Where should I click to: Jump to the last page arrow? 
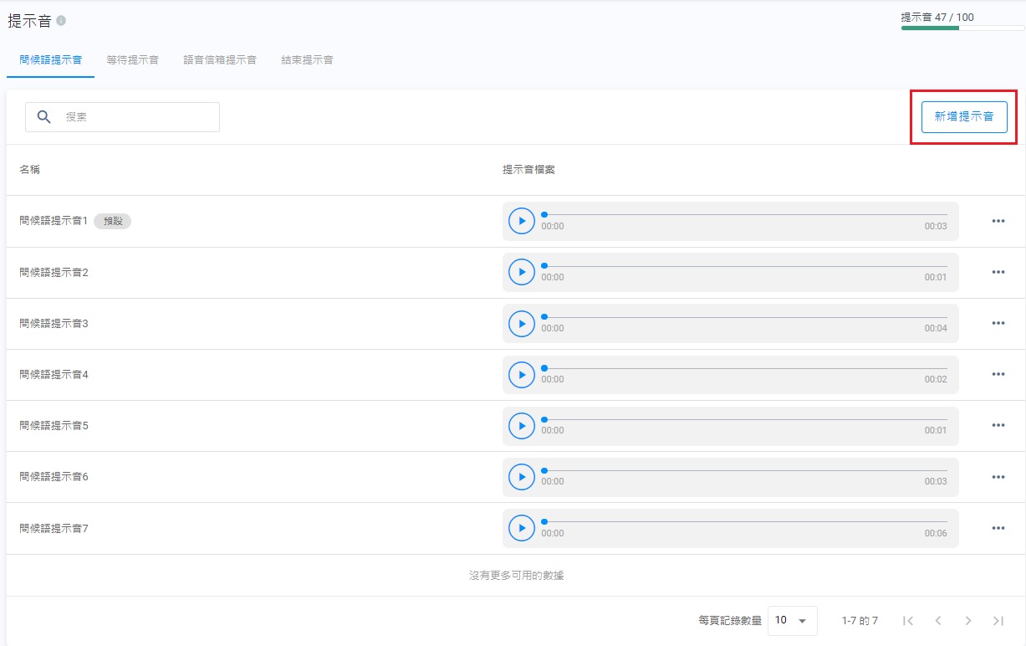pyautogui.click(x=998, y=620)
